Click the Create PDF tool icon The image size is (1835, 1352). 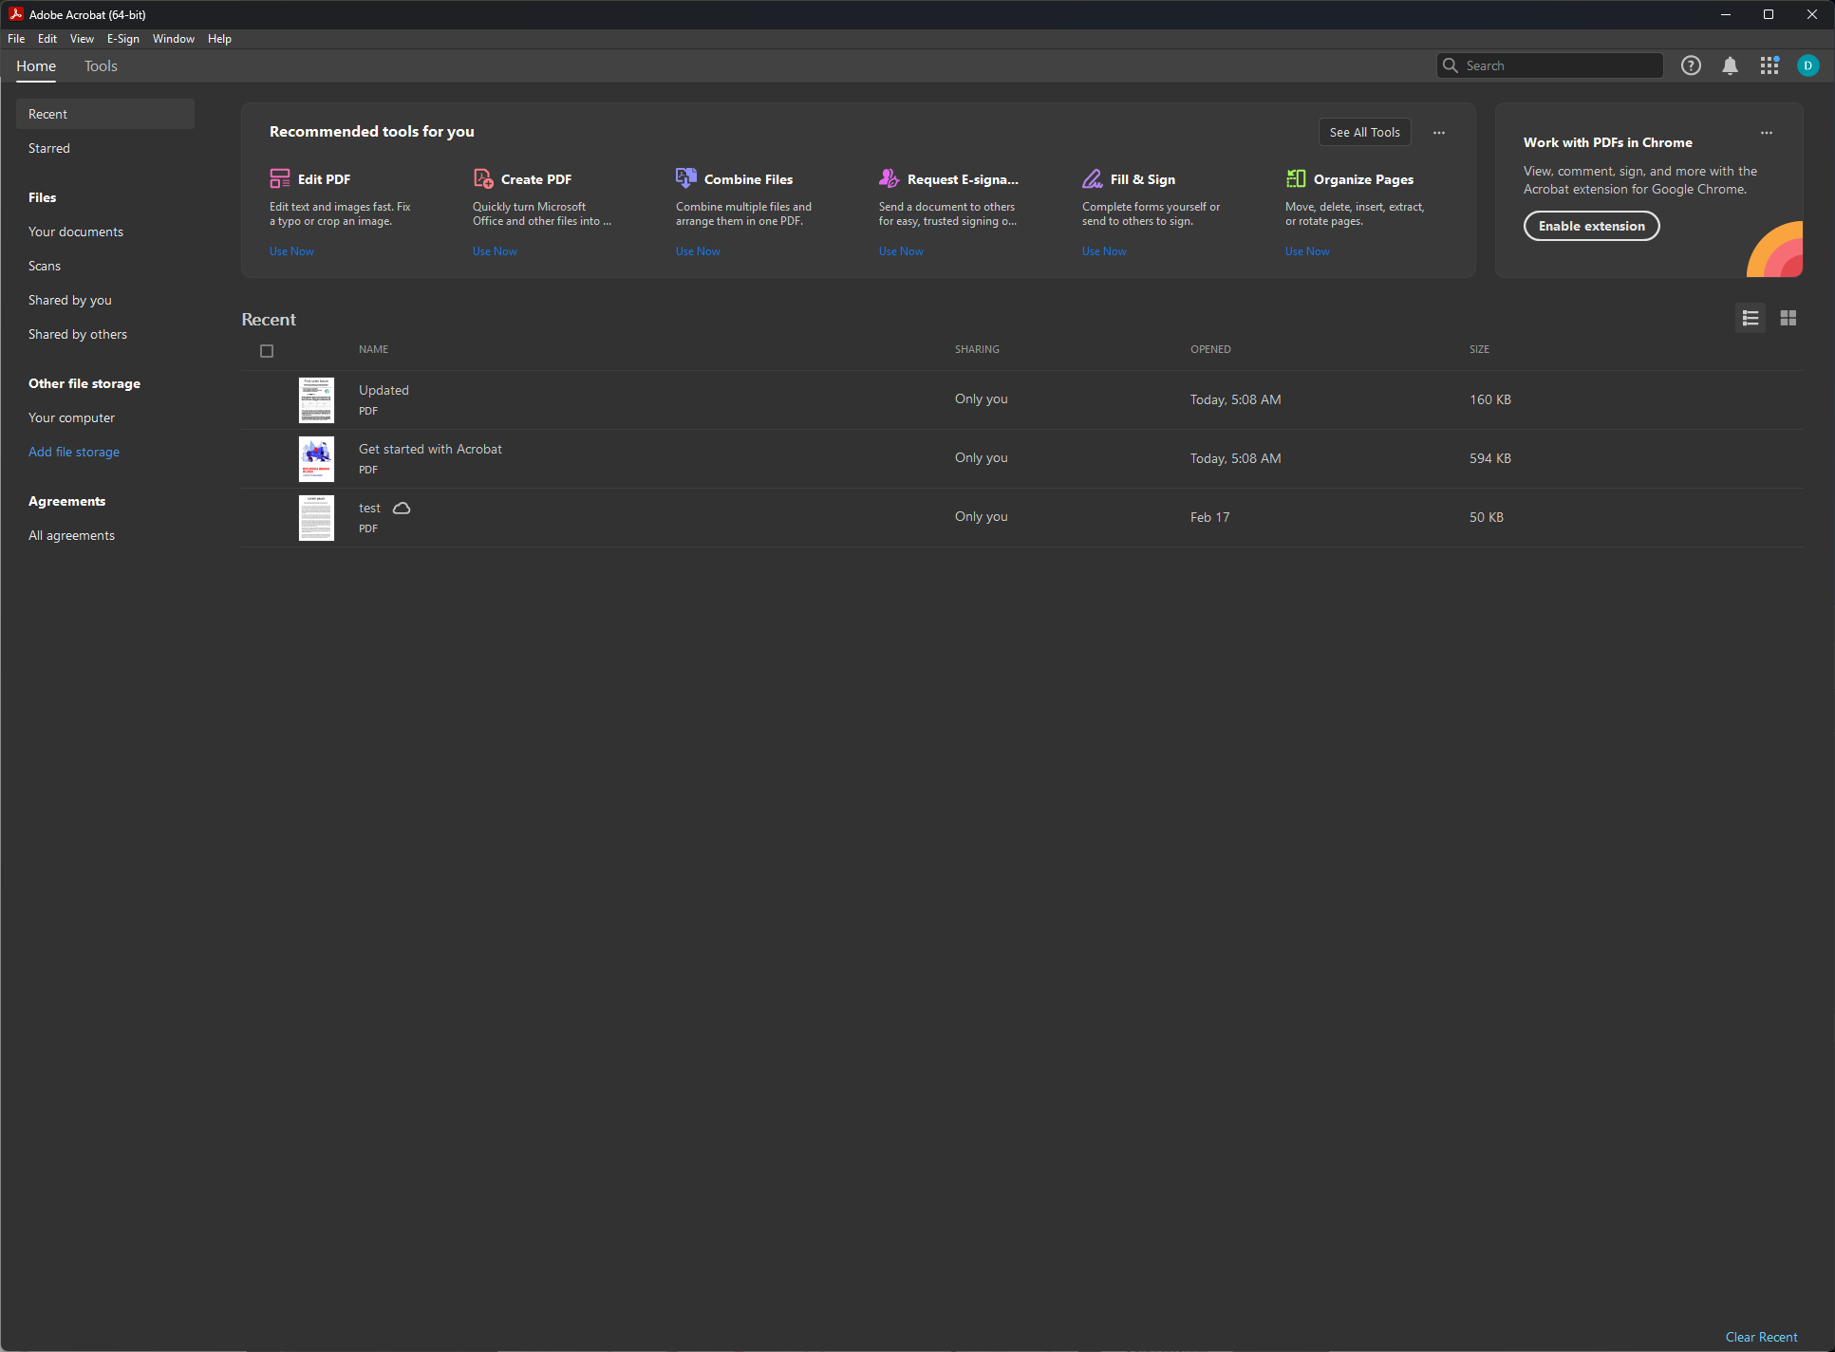pos(483,178)
